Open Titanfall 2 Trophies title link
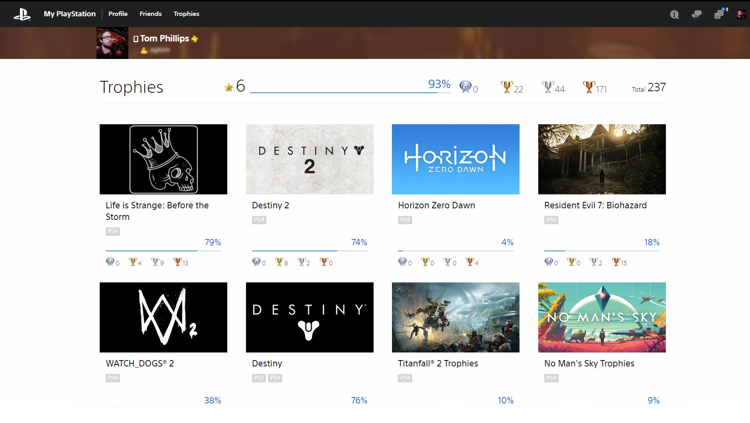 (x=438, y=364)
